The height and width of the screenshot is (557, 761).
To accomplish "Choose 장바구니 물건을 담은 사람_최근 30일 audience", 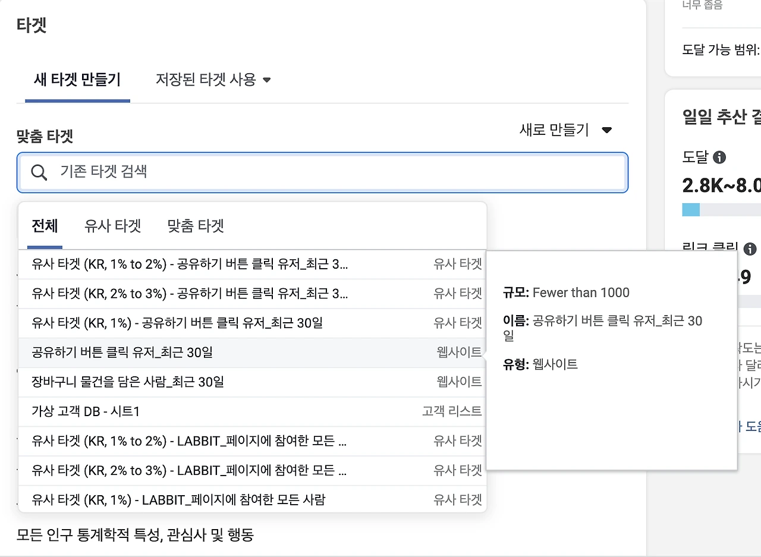I will [128, 382].
